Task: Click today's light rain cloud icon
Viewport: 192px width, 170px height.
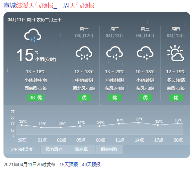Action: click(x=33, y=35)
